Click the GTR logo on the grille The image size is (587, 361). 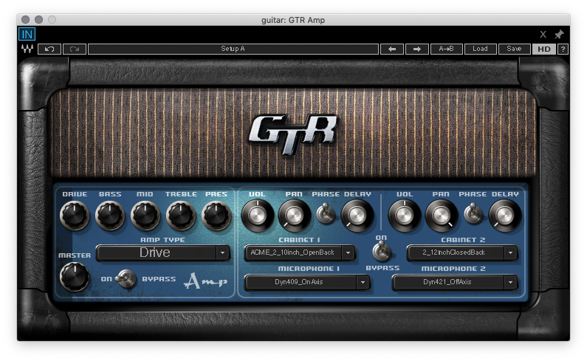point(293,134)
